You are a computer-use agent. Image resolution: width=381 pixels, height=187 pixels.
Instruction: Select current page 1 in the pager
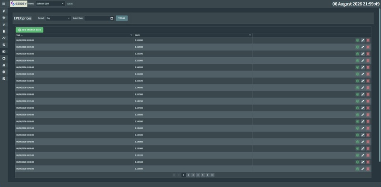point(183,175)
